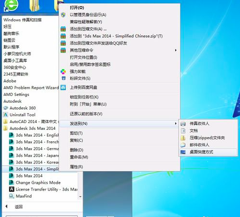Open 小萝贝控机大师 entry
This screenshot has width=240, height=217.
pos(17,54)
